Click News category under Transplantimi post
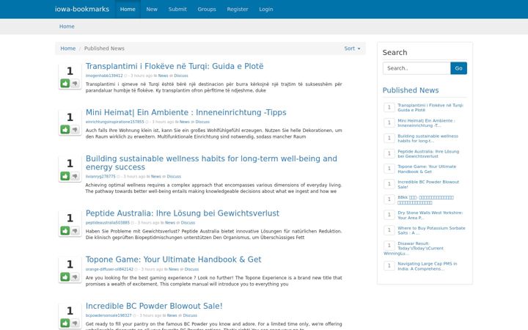Screen dimensions: 528x330 pos(163,76)
